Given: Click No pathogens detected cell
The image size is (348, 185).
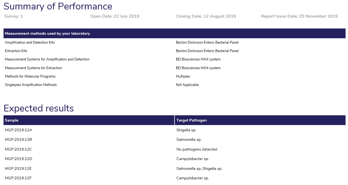Looking at the screenshot, I should click(x=197, y=149).
